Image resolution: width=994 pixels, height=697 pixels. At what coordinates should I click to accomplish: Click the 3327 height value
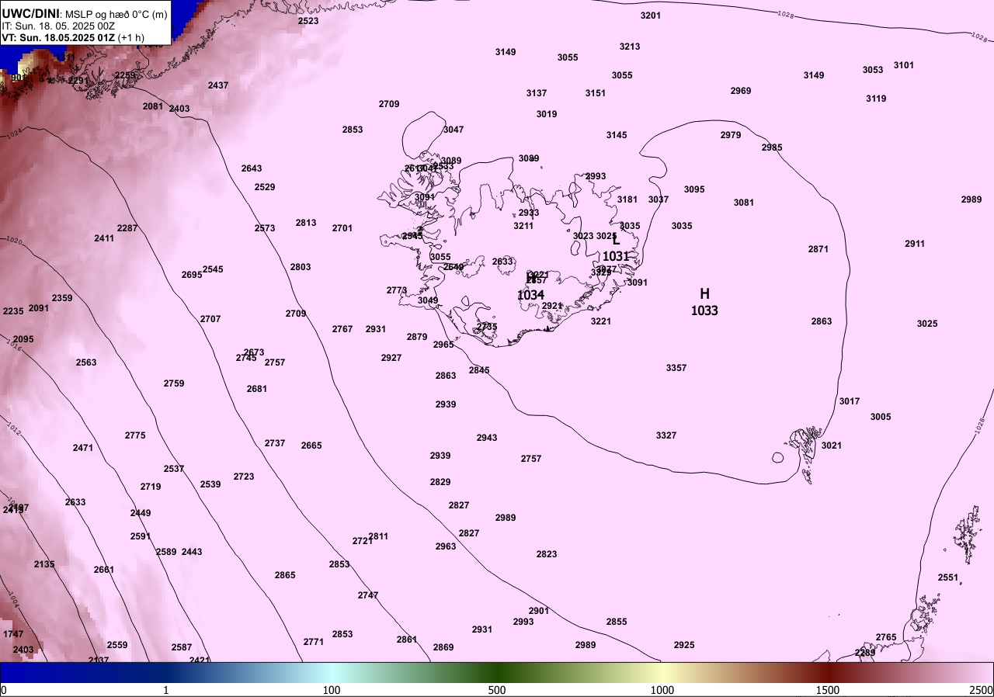[666, 435]
